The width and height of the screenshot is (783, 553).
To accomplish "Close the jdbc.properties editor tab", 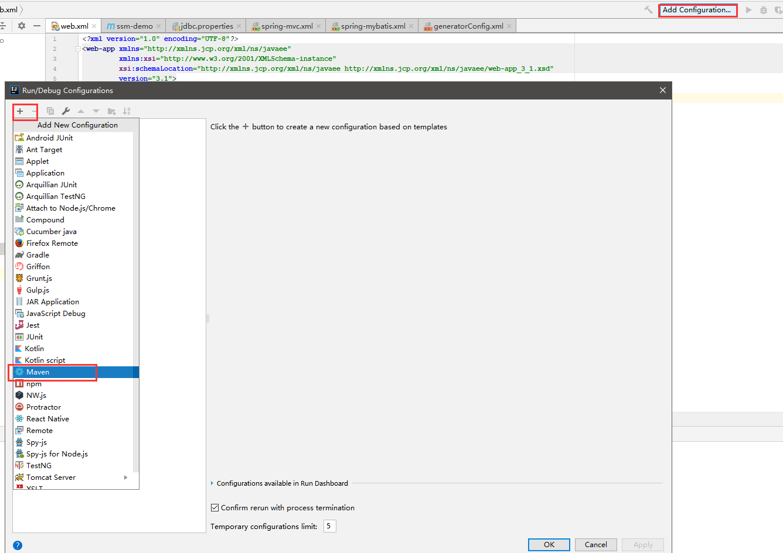I will pos(239,26).
